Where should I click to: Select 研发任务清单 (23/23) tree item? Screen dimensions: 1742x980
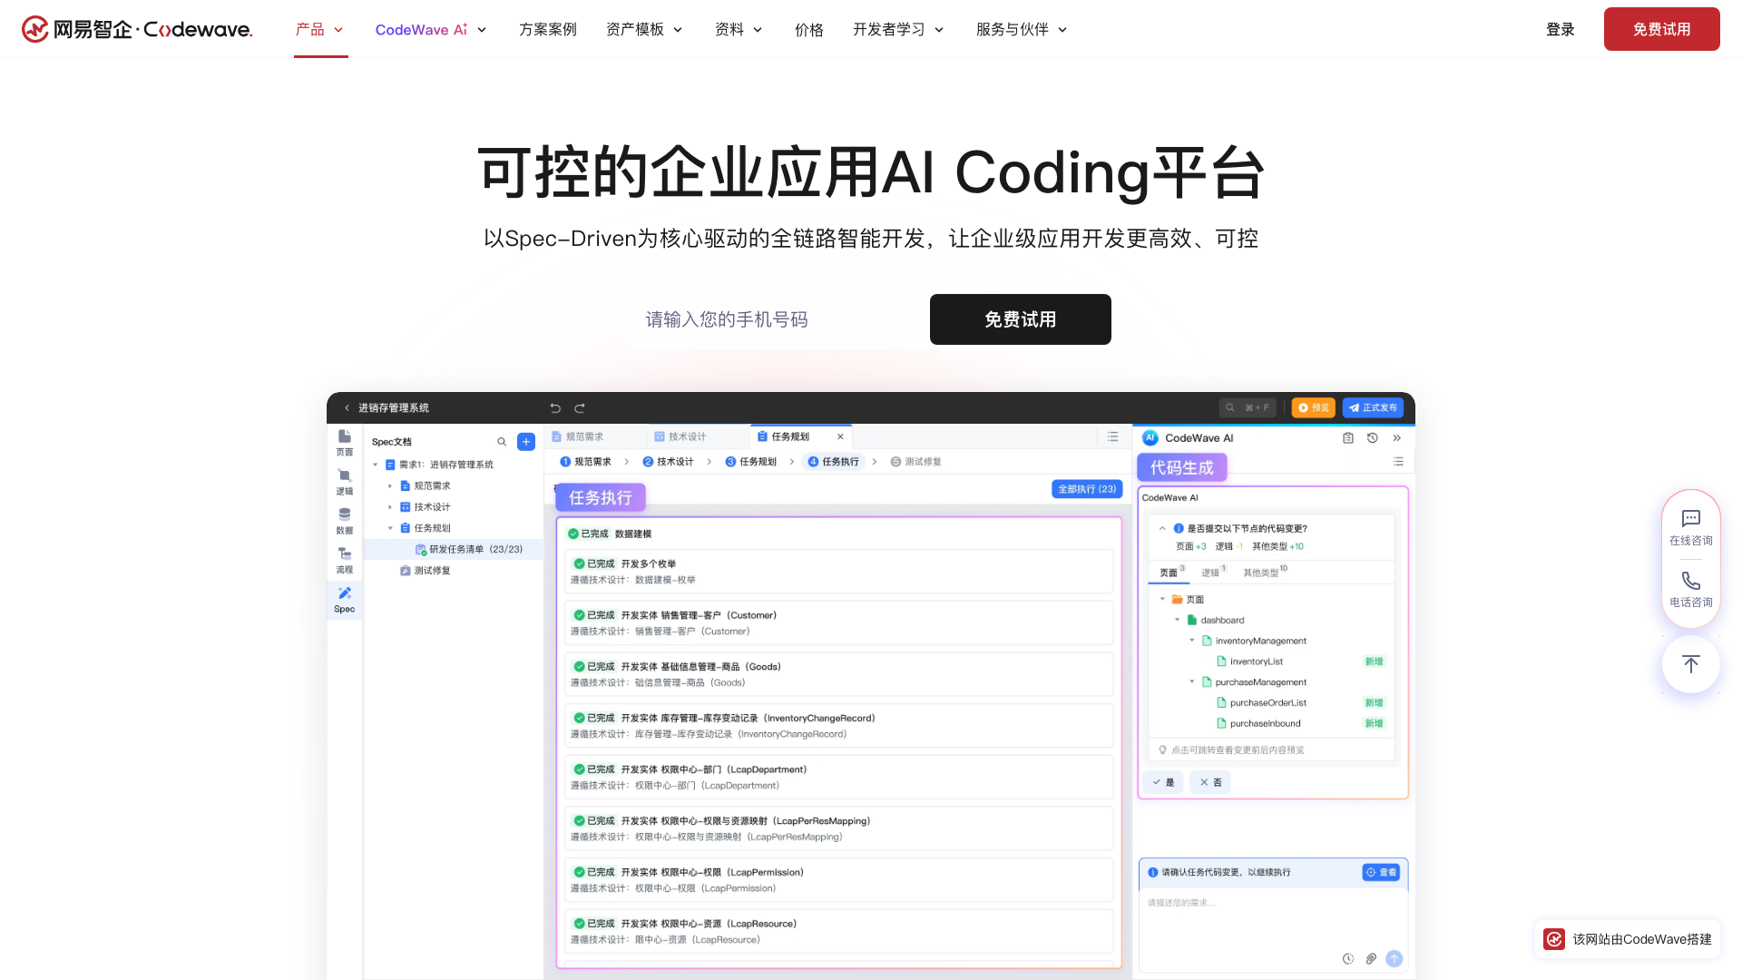tap(468, 549)
